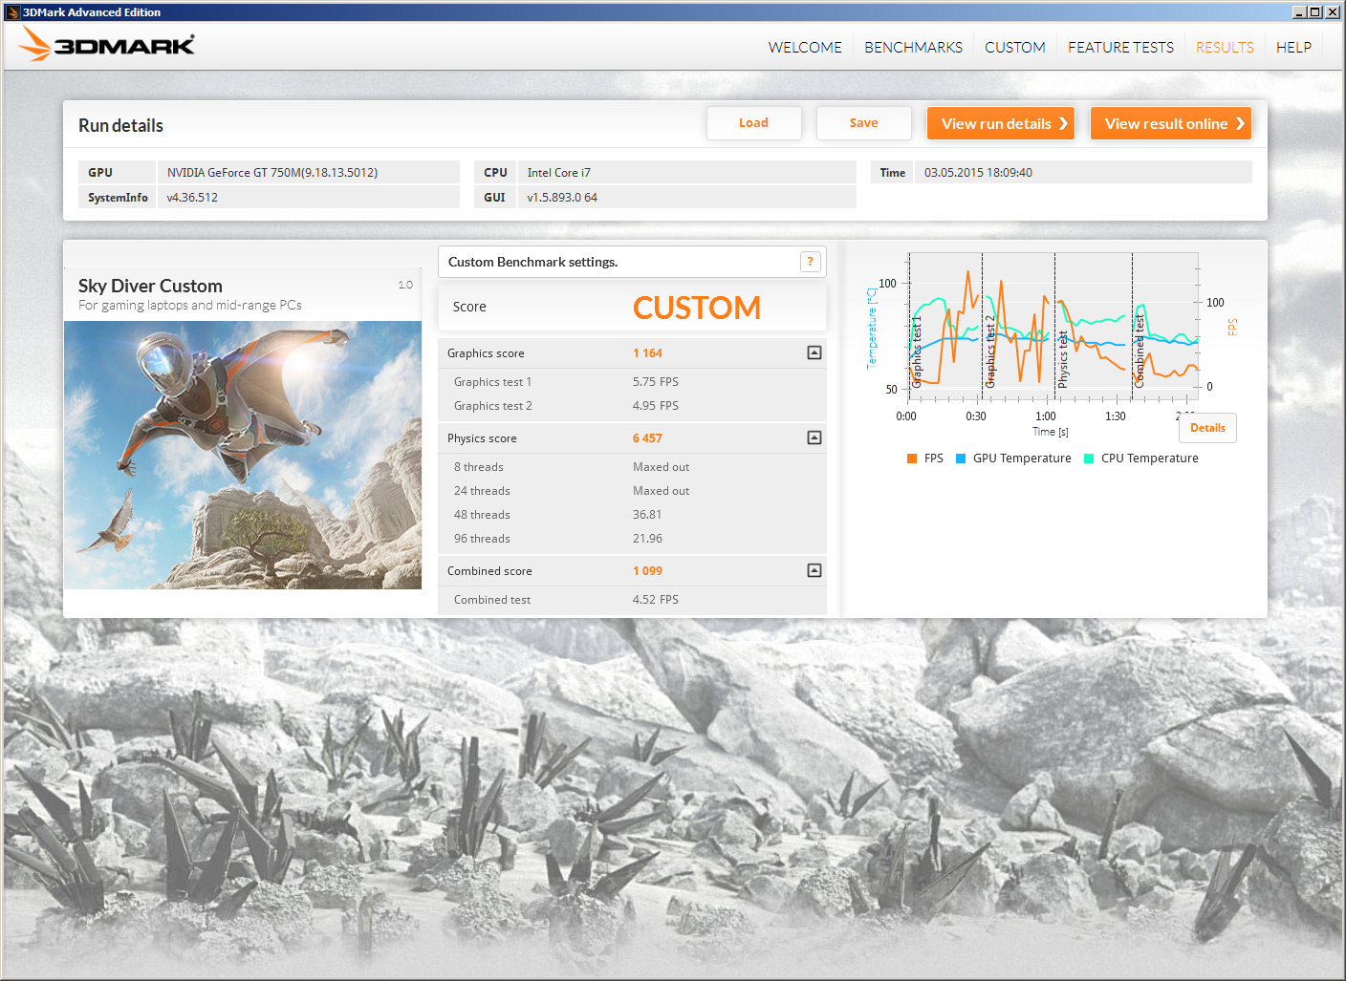The width and height of the screenshot is (1346, 981).
Task: Click the Sky Diver preview image
Action: tap(243, 455)
